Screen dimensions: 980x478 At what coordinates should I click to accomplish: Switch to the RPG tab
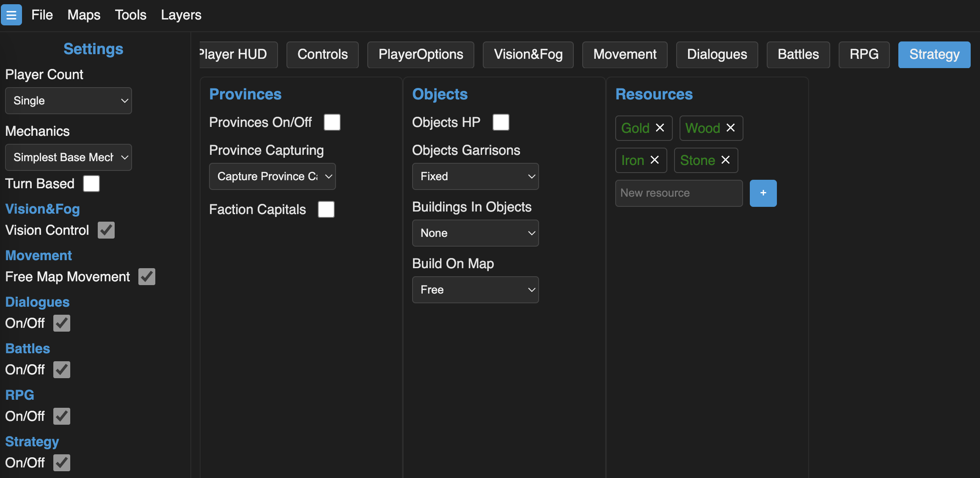point(864,55)
